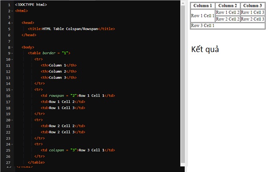This screenshot has width=269, height=172.
Task: Fold the tr block on line 20
Action: click(11, 120)
